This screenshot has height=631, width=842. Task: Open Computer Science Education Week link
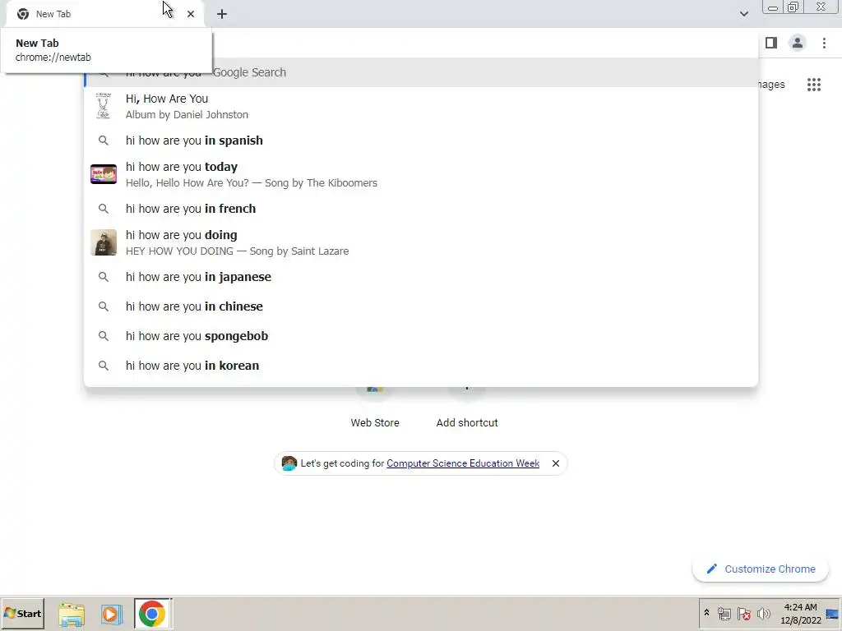pos(463,463)
